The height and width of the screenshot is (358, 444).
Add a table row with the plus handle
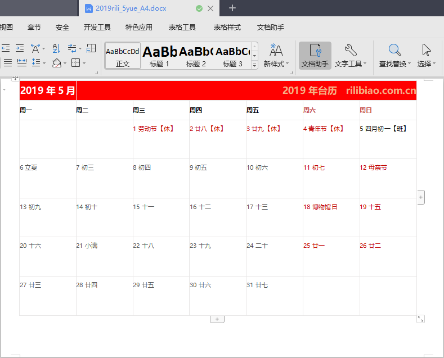click(217, 319)
